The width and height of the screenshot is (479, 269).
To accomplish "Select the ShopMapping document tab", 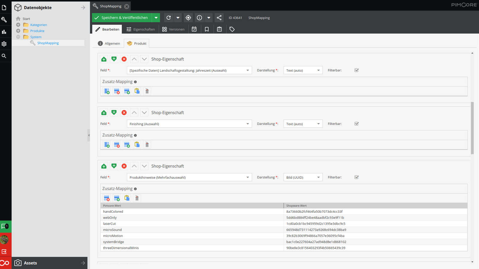I will pos(110,6).
